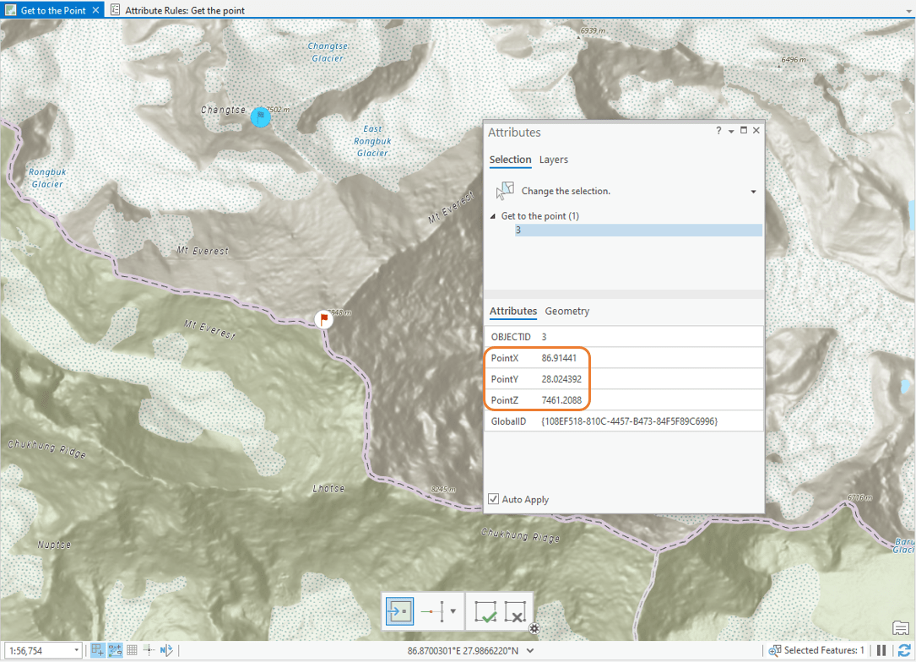
Task: Open the catalog pane icon on map
Action: point(901,629)
